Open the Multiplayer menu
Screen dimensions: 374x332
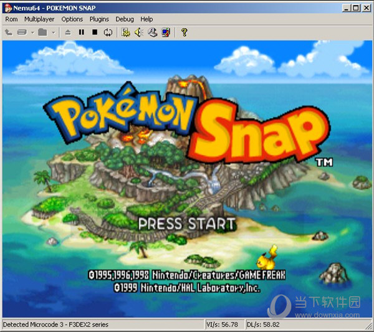coord(39,19)
